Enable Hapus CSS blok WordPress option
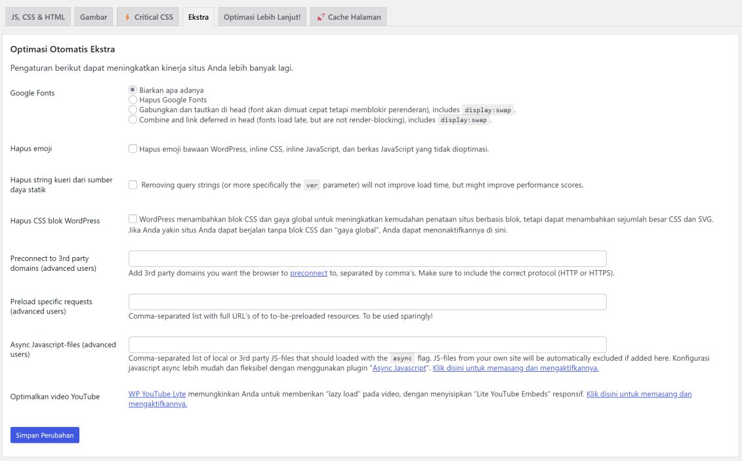This screenshot has width=742, height=461. coord(133,218)
